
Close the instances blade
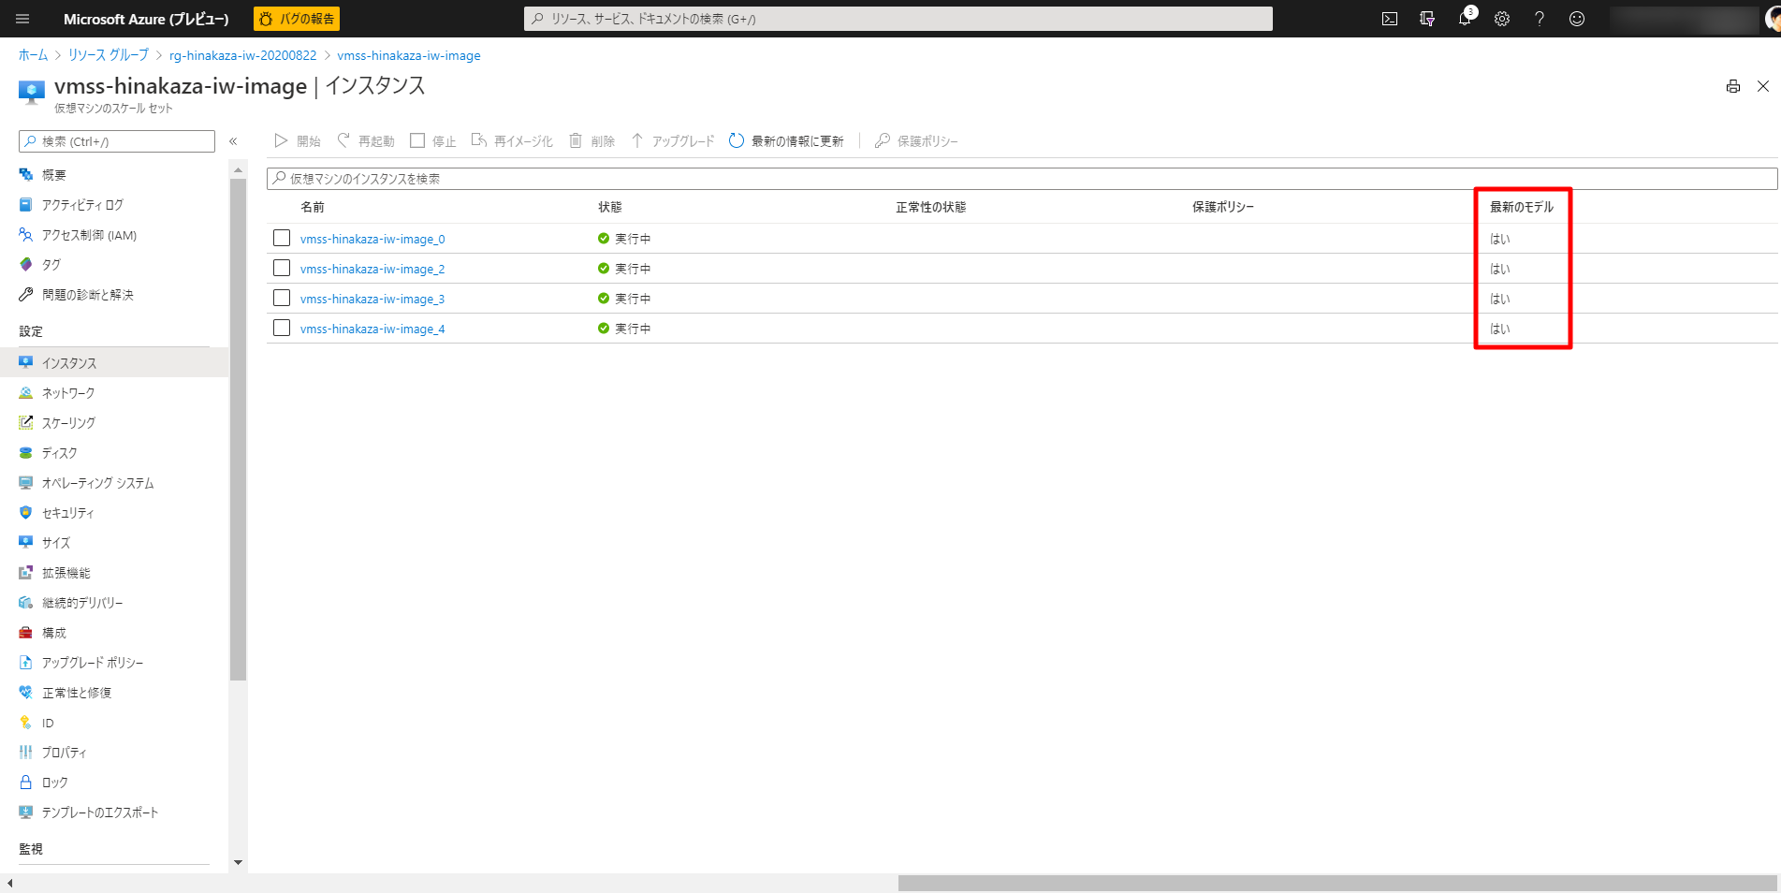pos(1763,86)
